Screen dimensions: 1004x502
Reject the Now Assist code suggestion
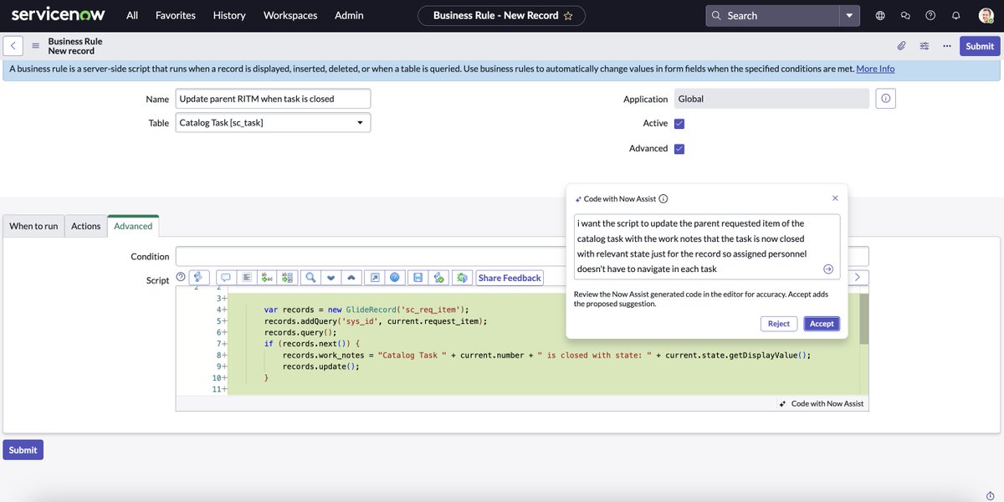[779, 324]
